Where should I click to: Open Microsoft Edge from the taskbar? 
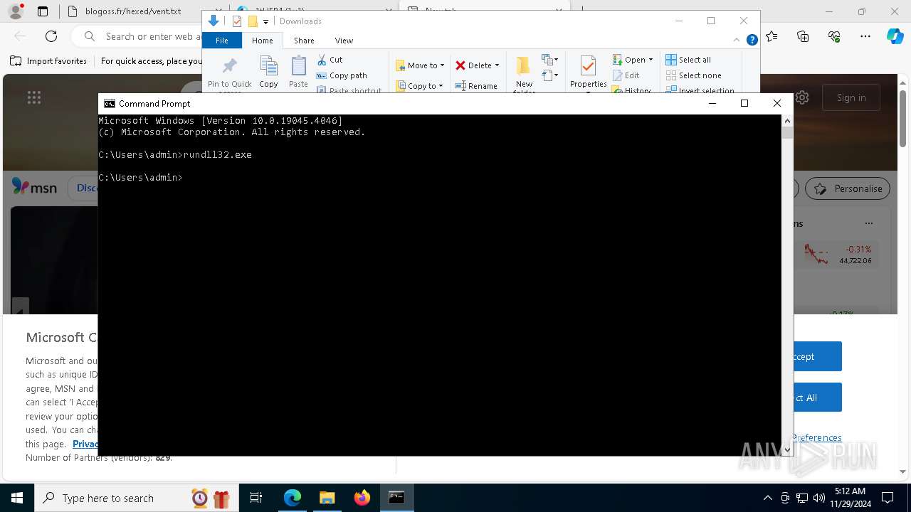pyautogui.click(x=293, y=498)
